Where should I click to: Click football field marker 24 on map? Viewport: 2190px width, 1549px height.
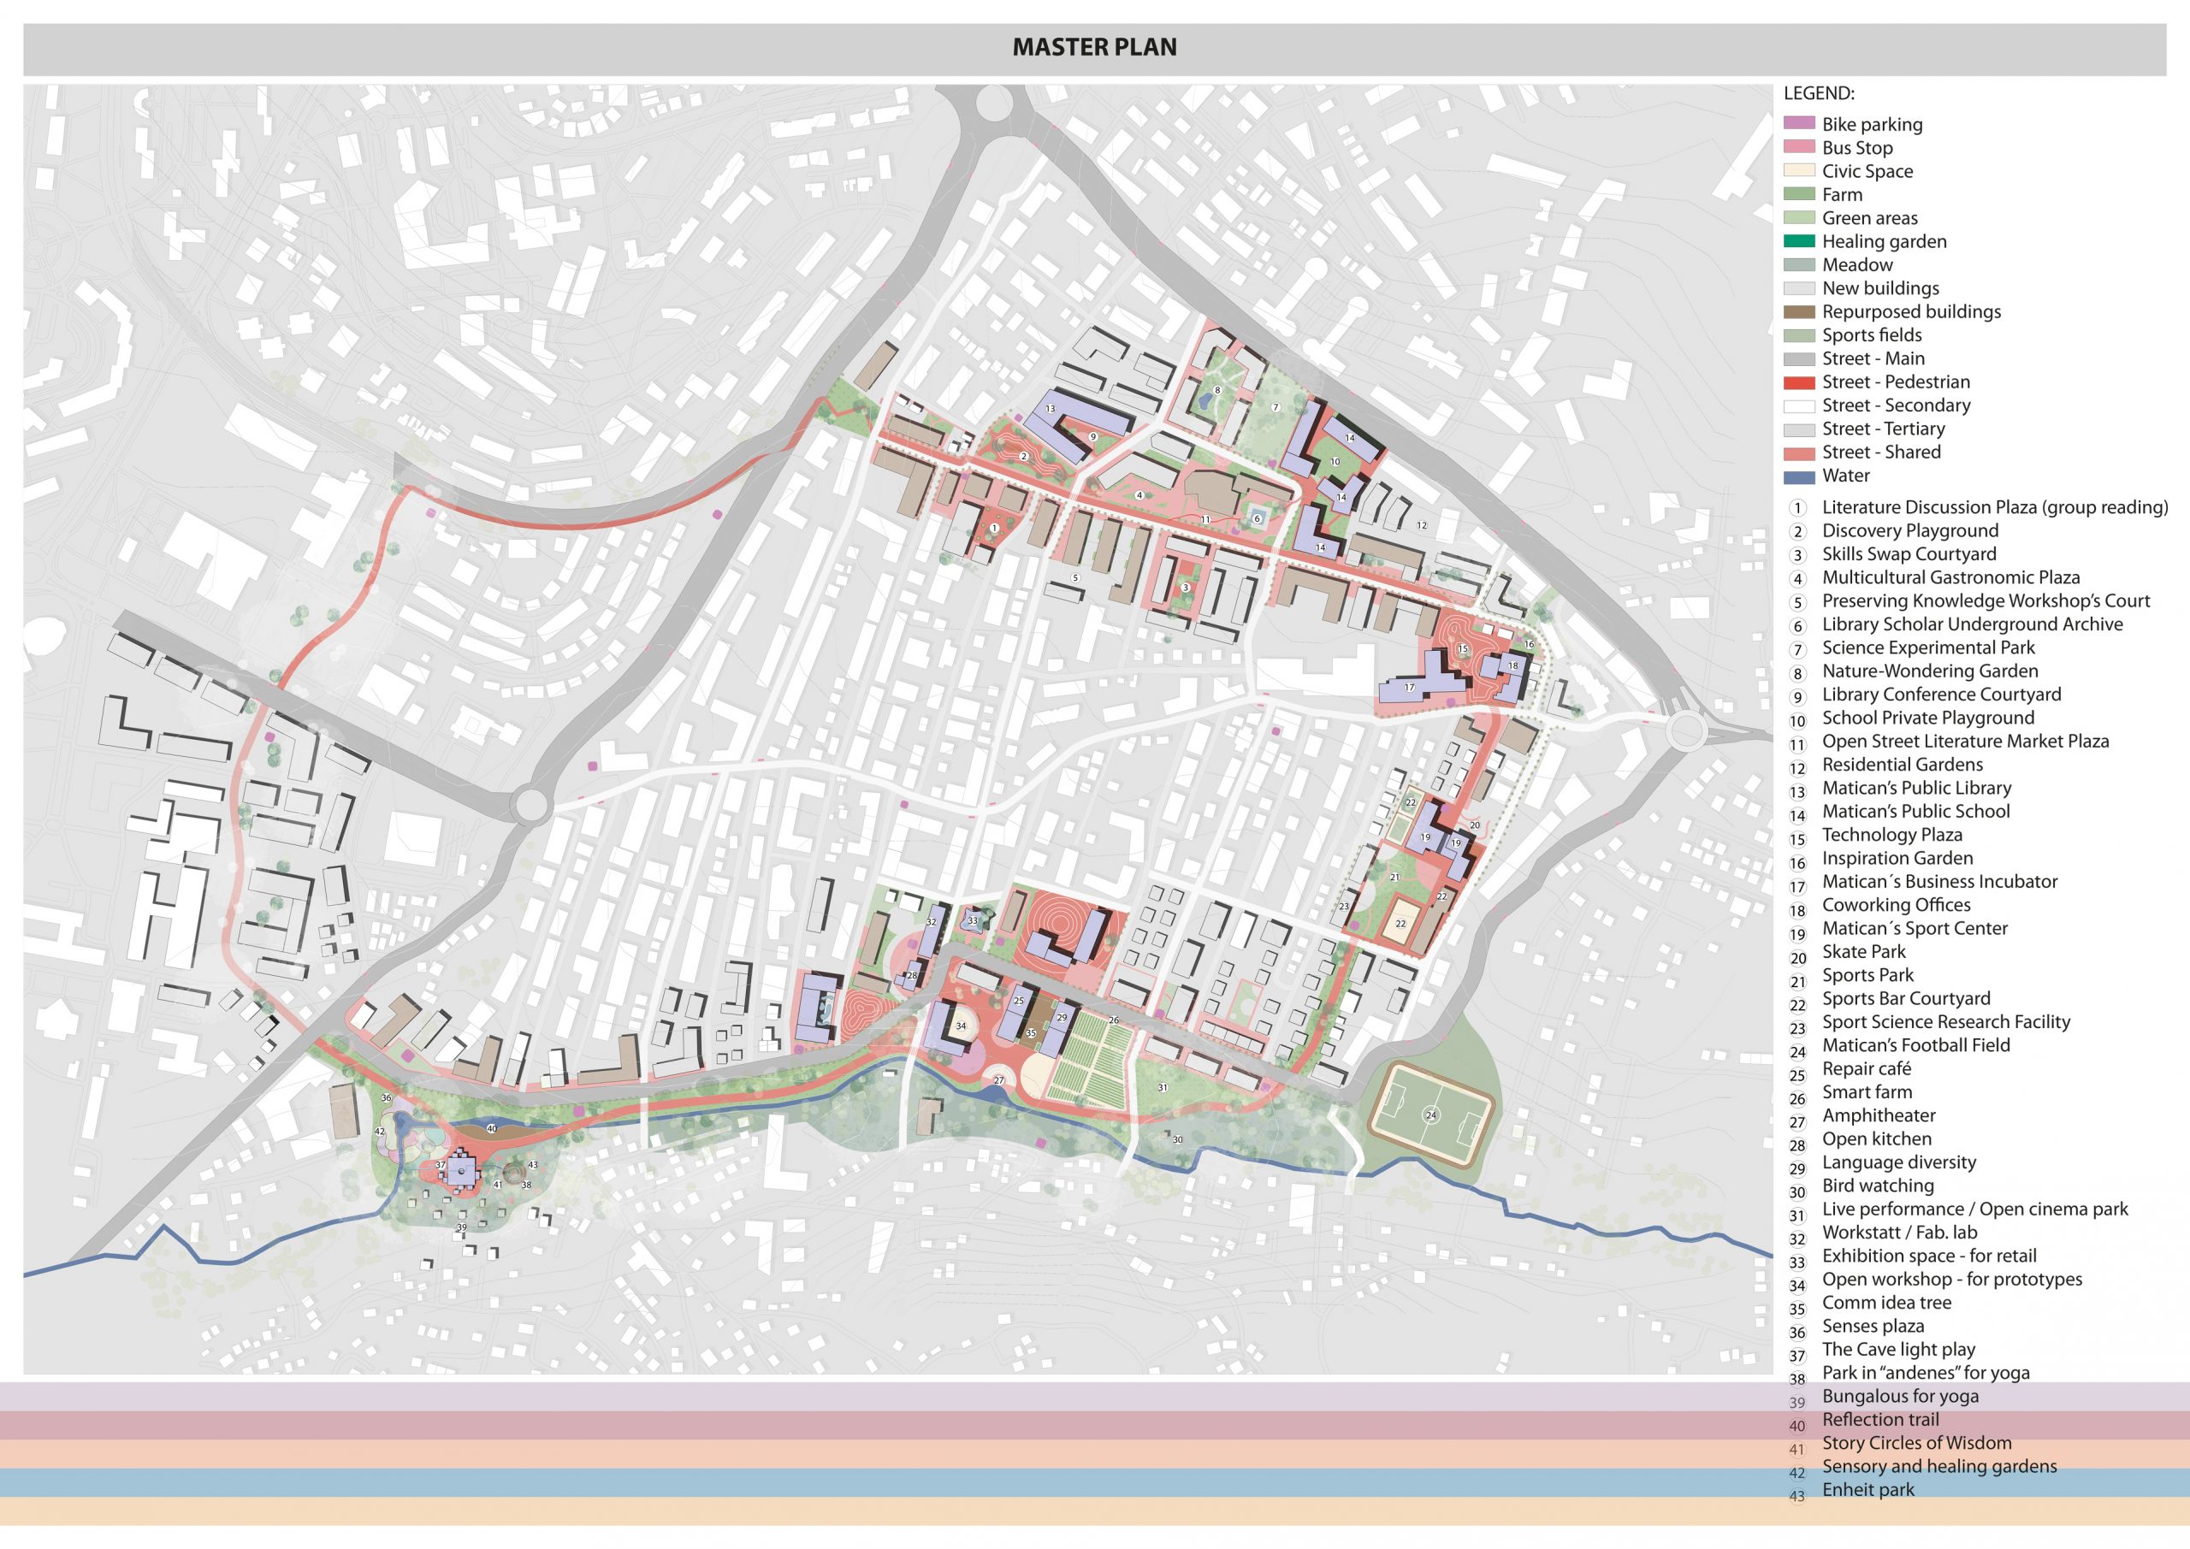click(x=1429, y=1115)
